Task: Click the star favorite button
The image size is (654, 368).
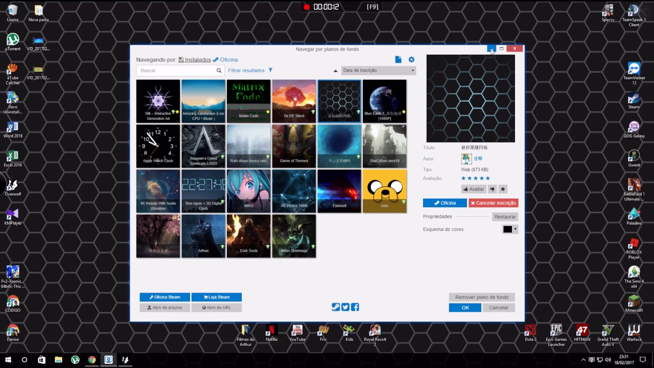Action: point(503,189)
